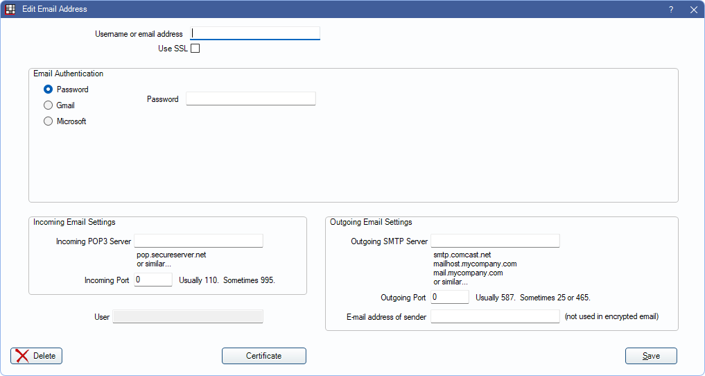Close the Edit Email Address window
Image resolution: width=705 pixels, height=376 pixels.
(x=693, y=10)
